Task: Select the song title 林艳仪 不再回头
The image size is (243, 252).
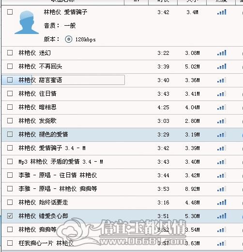Action: 40,67
